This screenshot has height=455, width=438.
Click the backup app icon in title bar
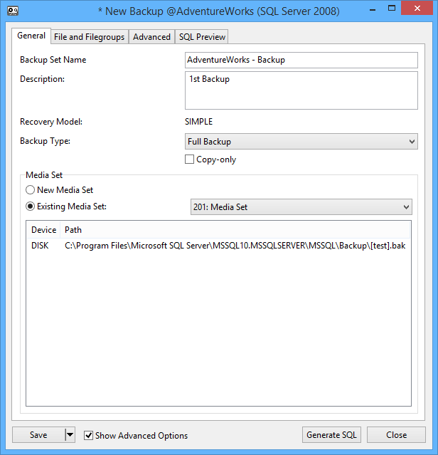tap(13, 11)
